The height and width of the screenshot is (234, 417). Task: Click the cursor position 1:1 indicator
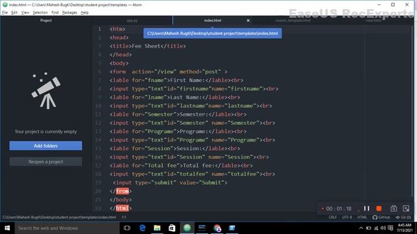(x=124, y=217)
